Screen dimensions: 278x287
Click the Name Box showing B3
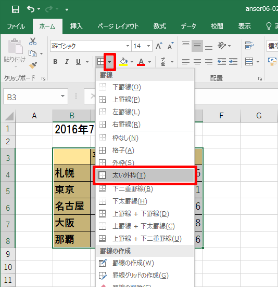pos(35,97)
